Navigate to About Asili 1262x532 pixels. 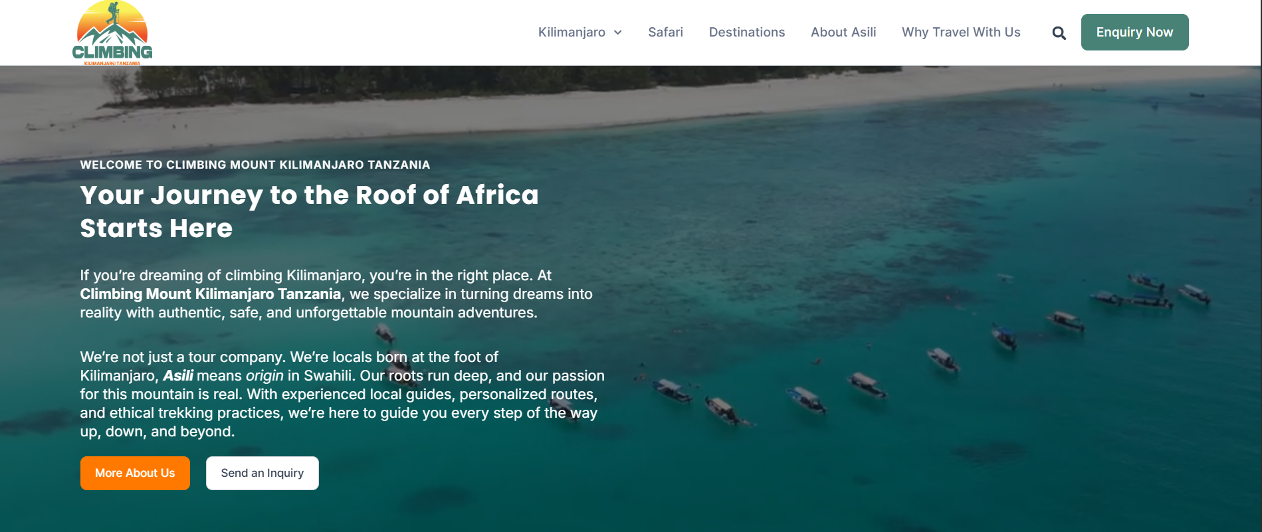point(843,33)
